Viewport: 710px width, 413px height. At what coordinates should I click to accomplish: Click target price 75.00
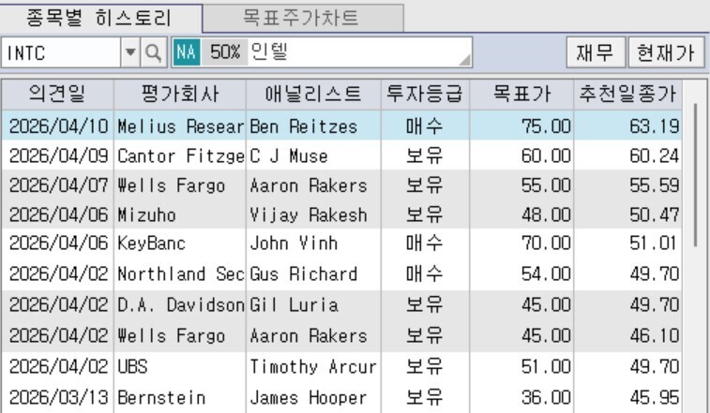[x=546, y=125]
